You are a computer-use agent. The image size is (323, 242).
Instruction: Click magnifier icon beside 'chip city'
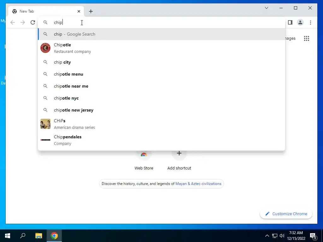(x=45, y=62)
